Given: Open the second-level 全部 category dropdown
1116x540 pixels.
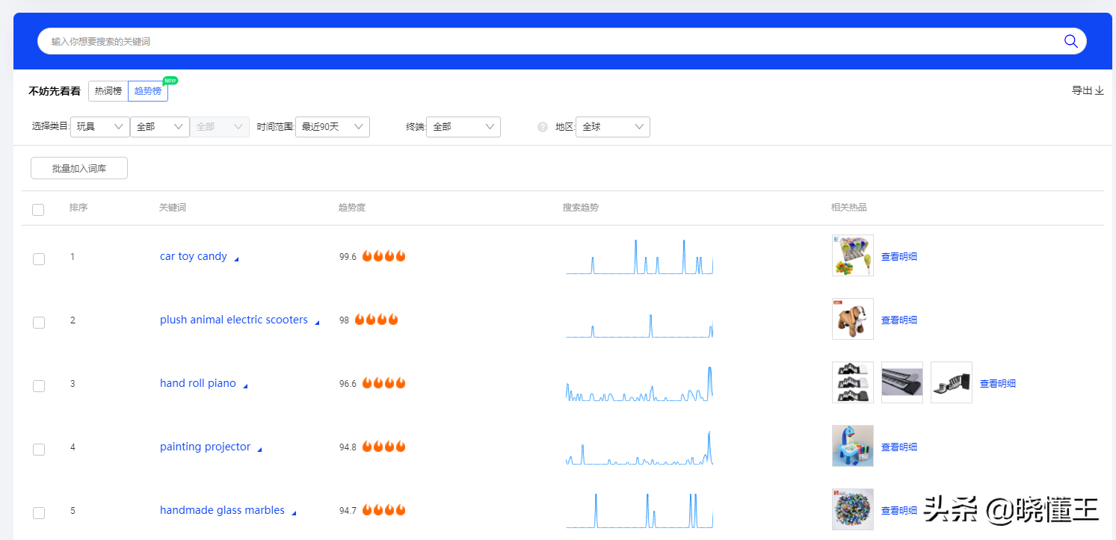Looking at the screenshot, I should [x=160, y=127].
